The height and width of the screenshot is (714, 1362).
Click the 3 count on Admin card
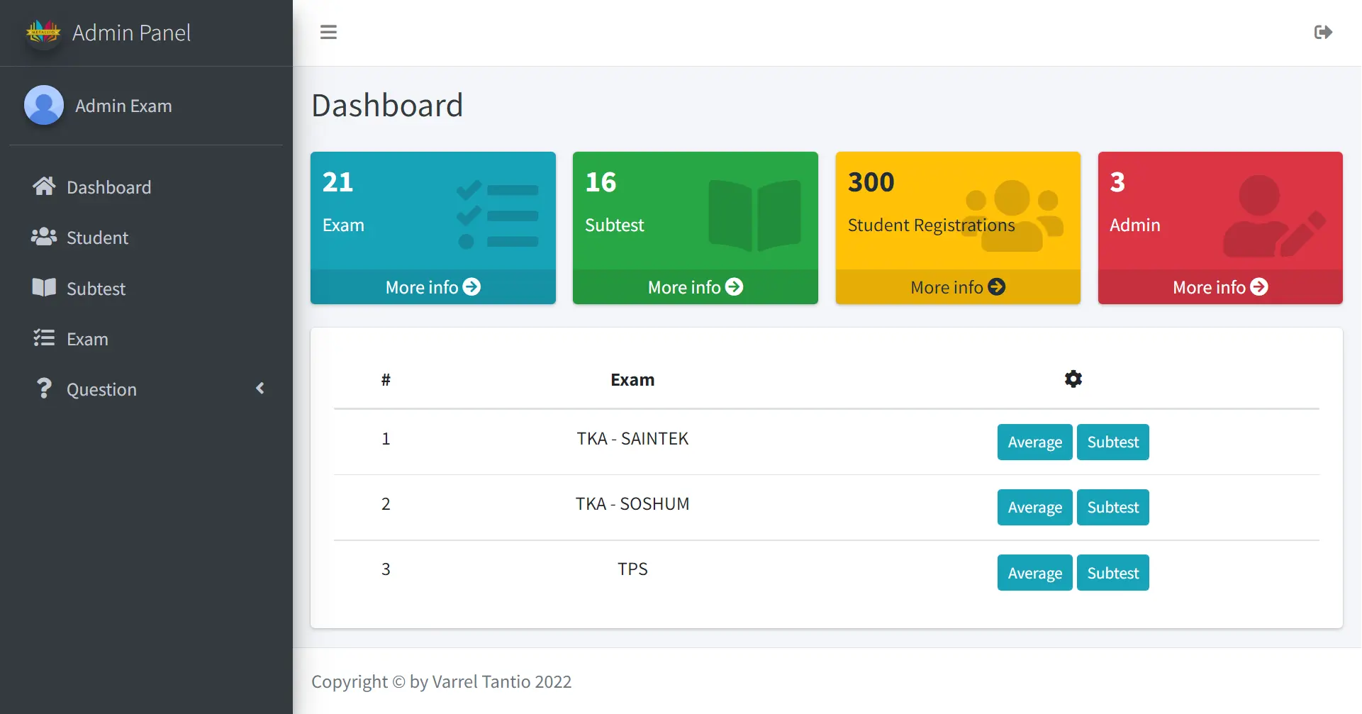point(1117,182)
